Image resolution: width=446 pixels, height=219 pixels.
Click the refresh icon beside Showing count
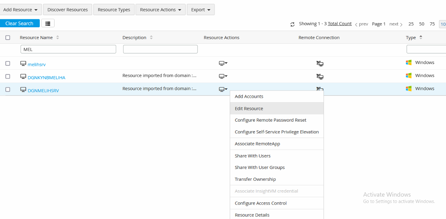click(x=293, y=24)
